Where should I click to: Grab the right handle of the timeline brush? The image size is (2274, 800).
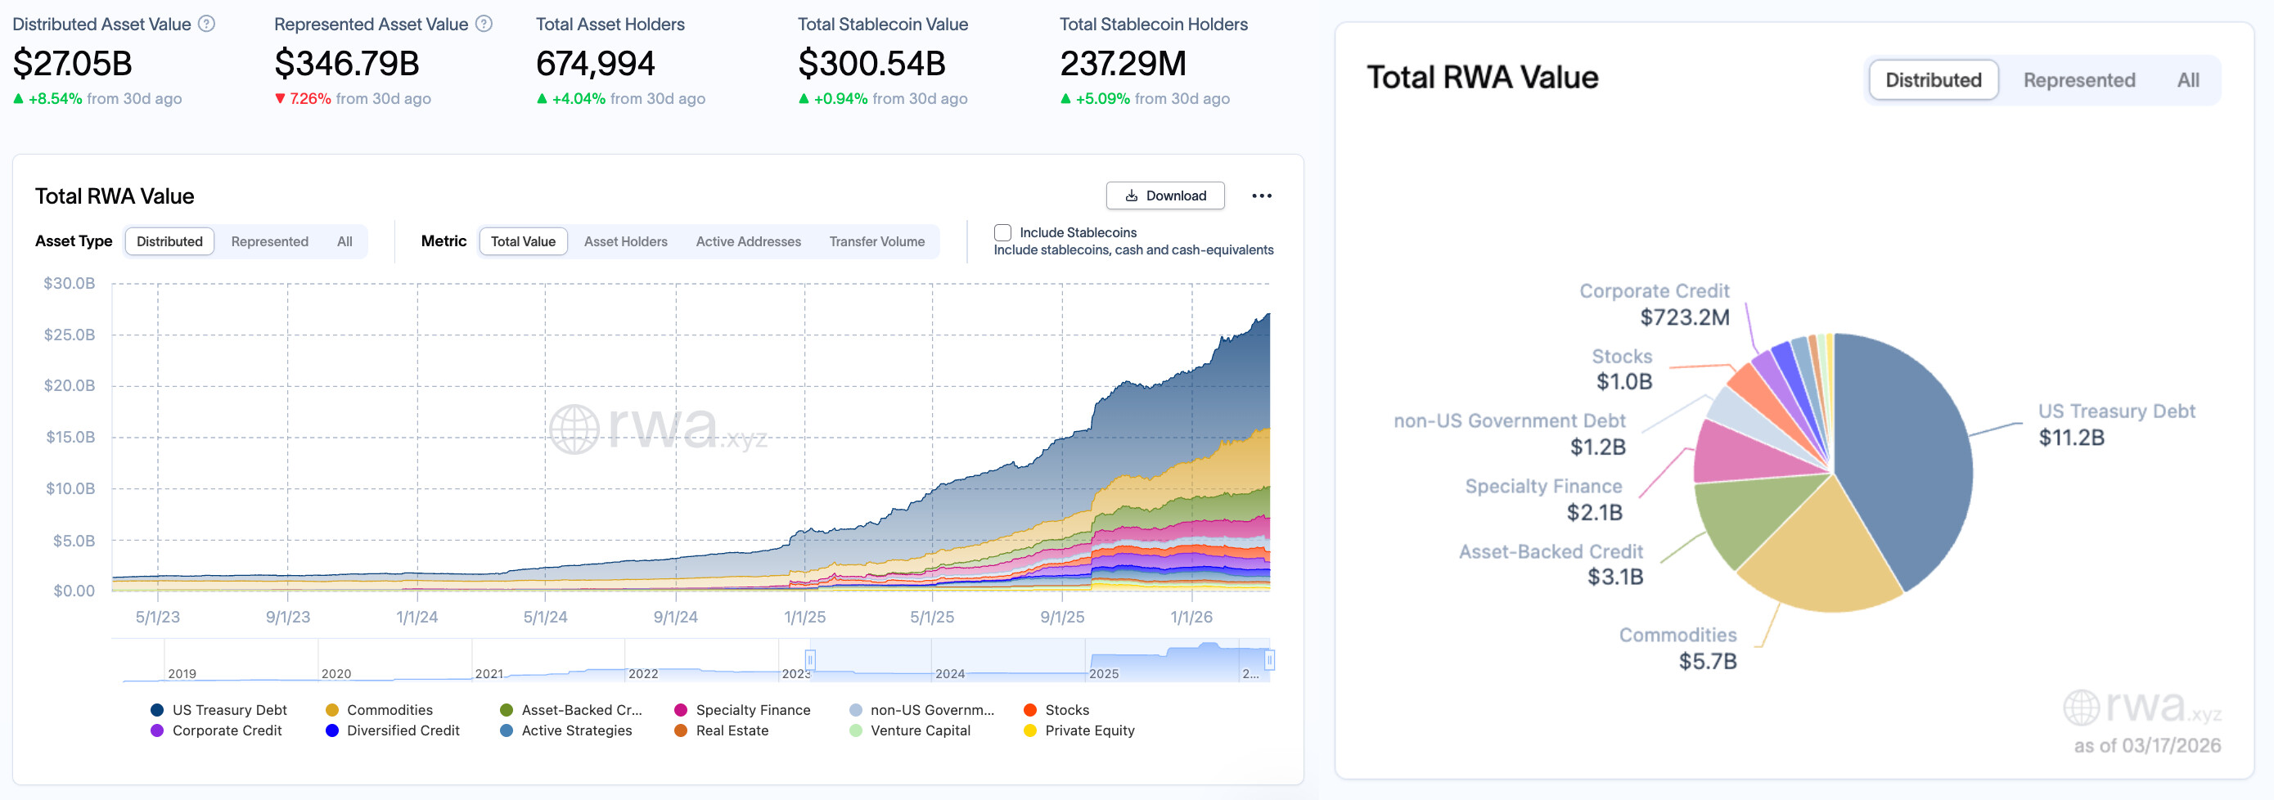1271,658
